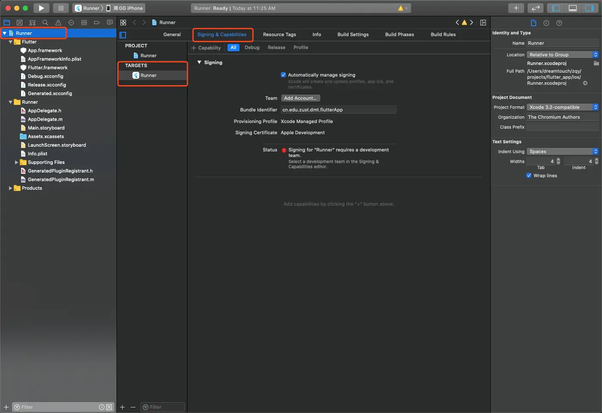
Task: Choose project location with folder icon
Action: (x=596, y=63)
